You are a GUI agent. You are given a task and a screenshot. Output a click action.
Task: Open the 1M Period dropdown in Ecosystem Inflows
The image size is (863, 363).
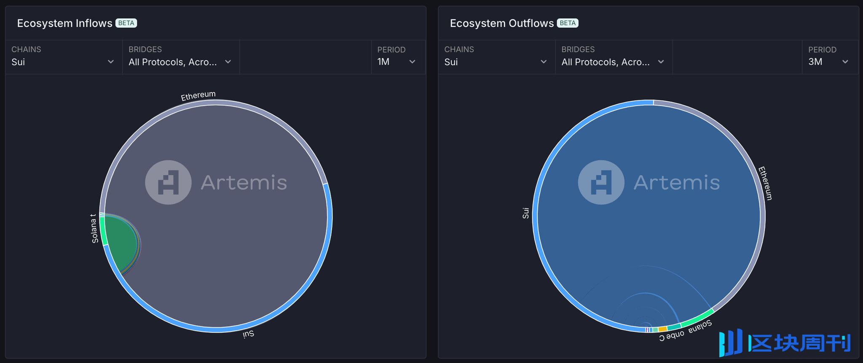pyautogui.click(x=398, y=57)
